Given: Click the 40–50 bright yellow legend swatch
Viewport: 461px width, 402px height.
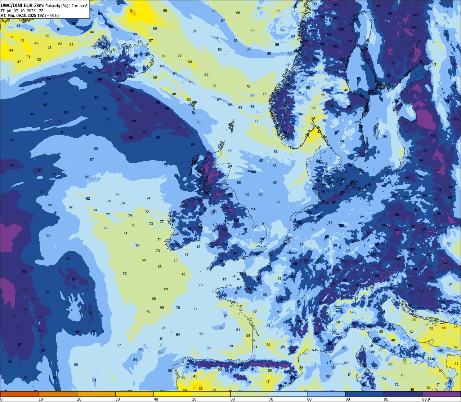Looking at the screenshot, I should point(173,394).
